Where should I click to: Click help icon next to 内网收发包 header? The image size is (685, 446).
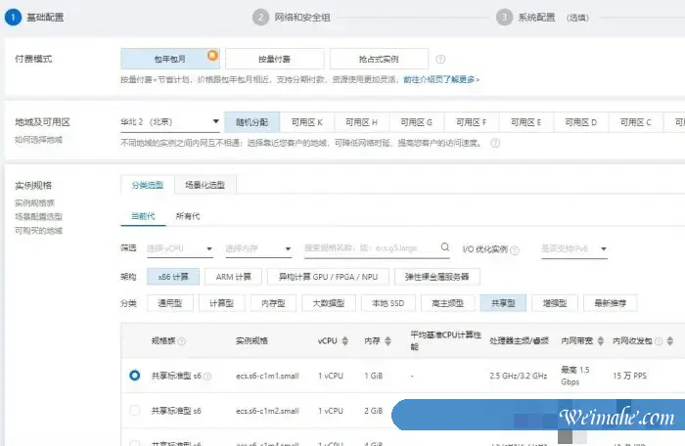659,341
